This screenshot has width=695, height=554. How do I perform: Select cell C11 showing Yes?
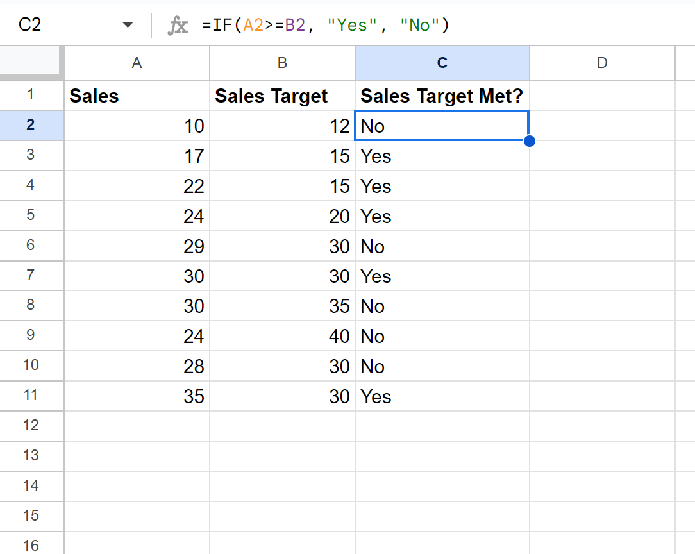point(442,396)
